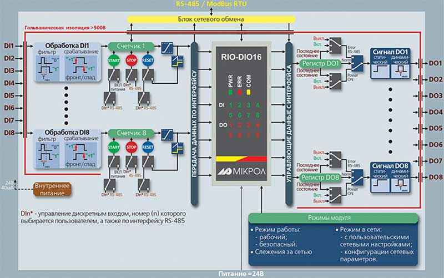Click the DO4 output label

pos(436,112)
